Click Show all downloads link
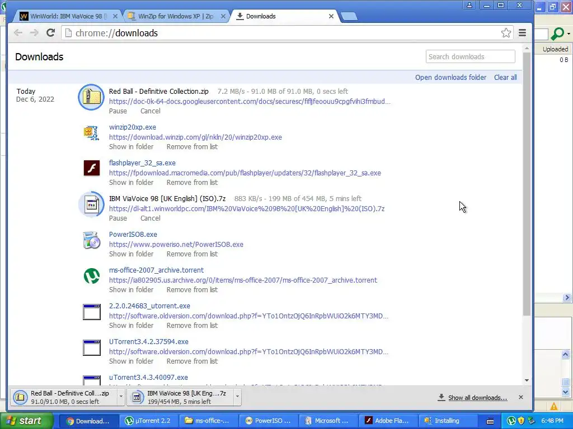 coord(477,398)
